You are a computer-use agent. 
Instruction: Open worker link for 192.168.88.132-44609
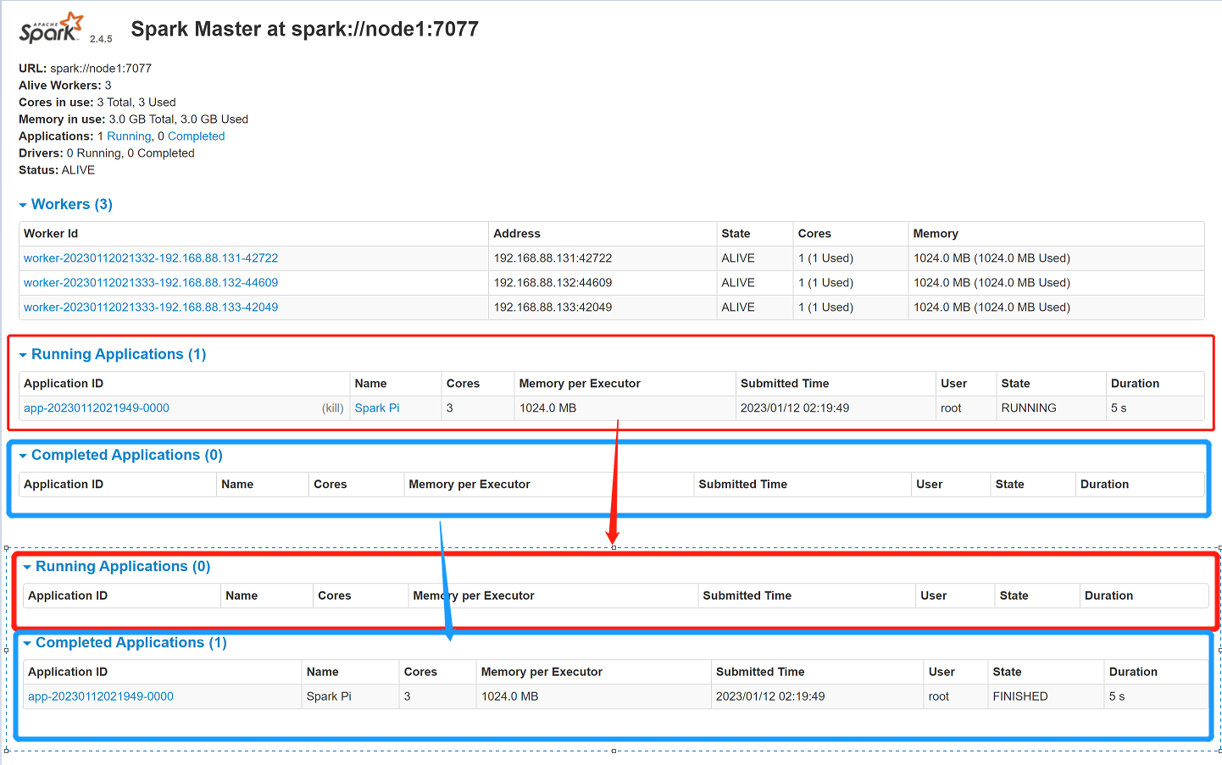point(151,283)
